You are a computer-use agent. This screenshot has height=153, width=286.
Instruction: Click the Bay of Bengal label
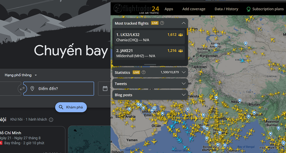pyautogui.click(x=246, y=147)
